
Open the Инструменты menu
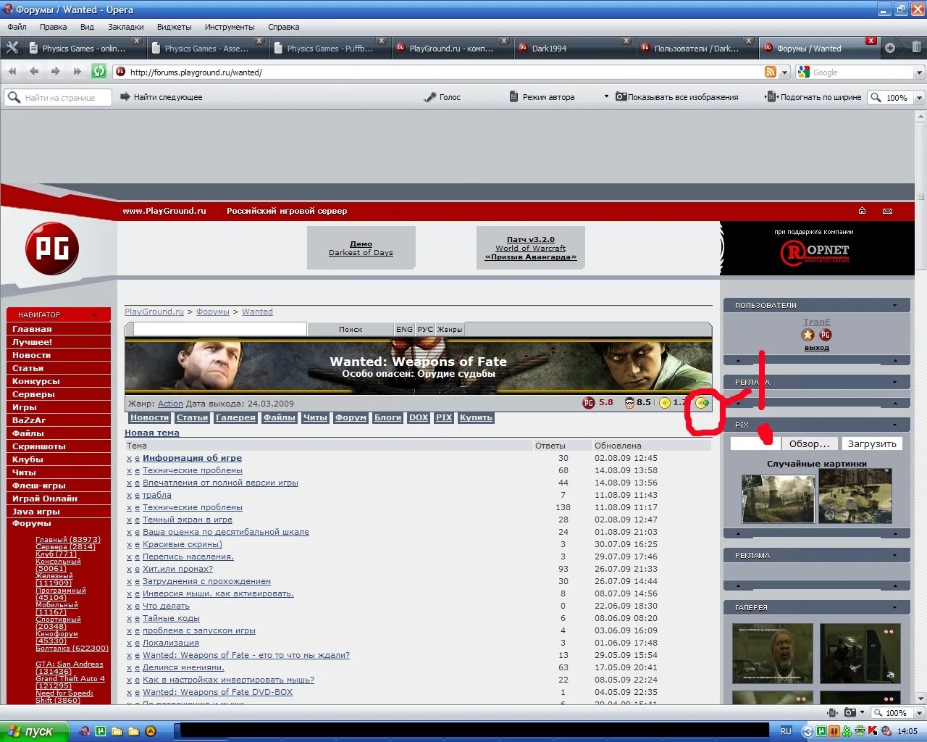pos(230,27)
